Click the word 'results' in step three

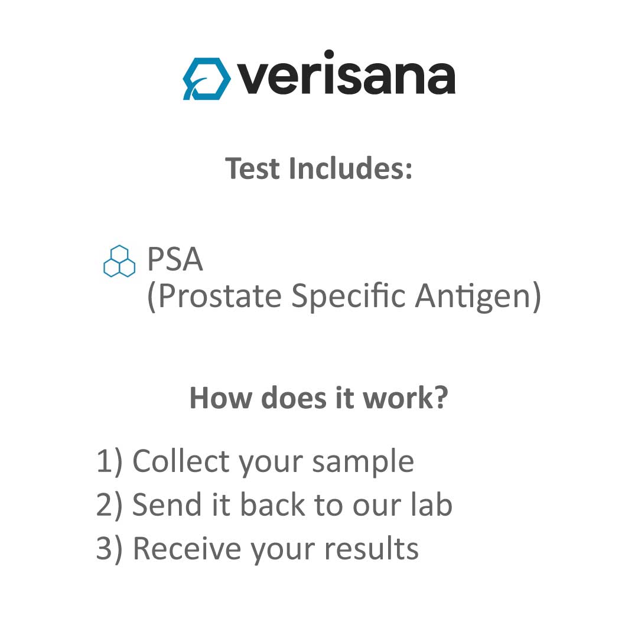[372, 548]
